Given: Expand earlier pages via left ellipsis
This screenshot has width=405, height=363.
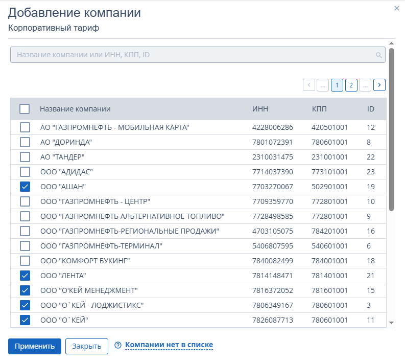Looking at the screenshot, I should click(x=323, y=85).
